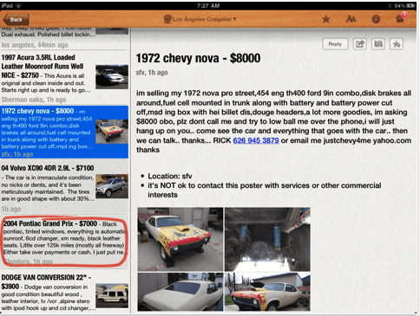Click the 'Sherman oaks, 1h ago' text

pos(34,100)
